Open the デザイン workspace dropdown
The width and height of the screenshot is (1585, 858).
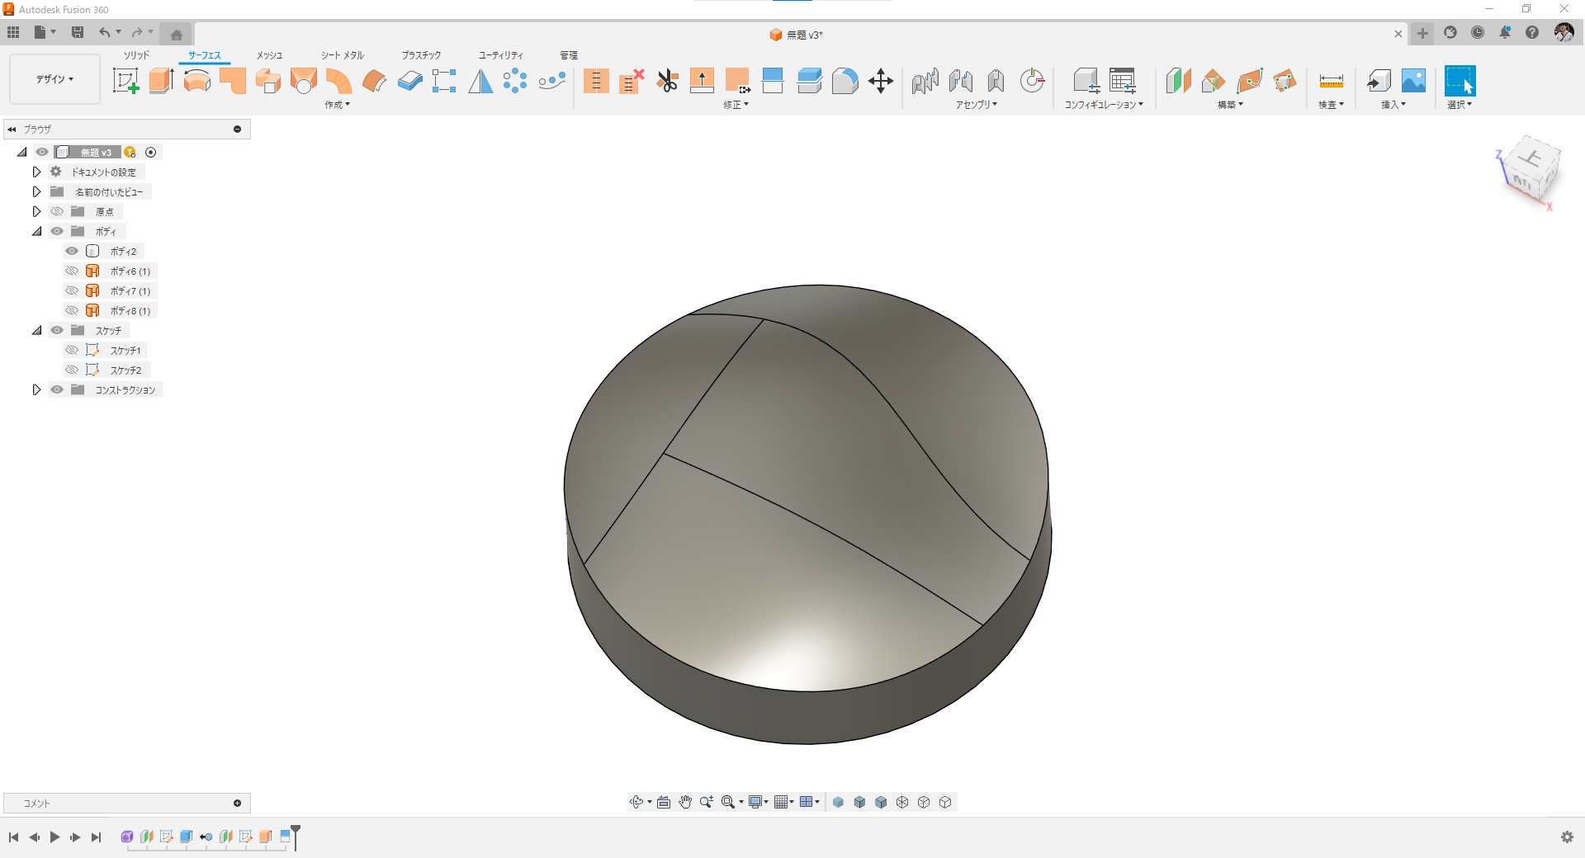point(54,79)
